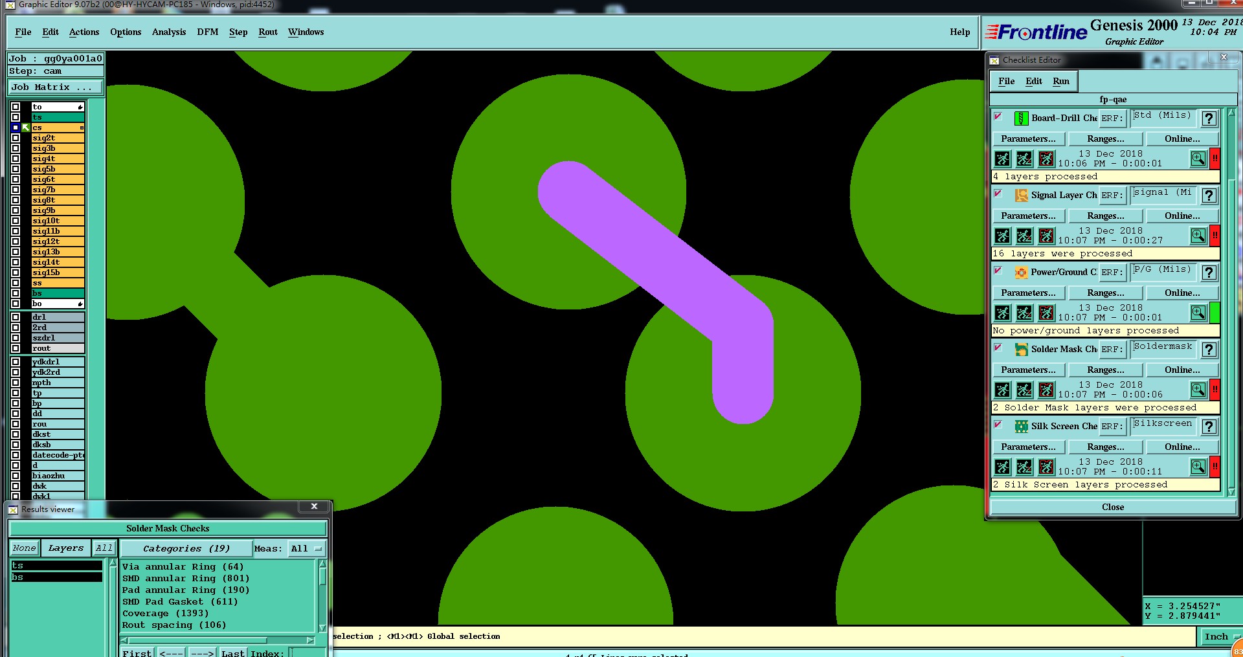Click red status indicator for Board-Drill Checks
This screenshot has width=1243, height=657.
coord(1215,159)
